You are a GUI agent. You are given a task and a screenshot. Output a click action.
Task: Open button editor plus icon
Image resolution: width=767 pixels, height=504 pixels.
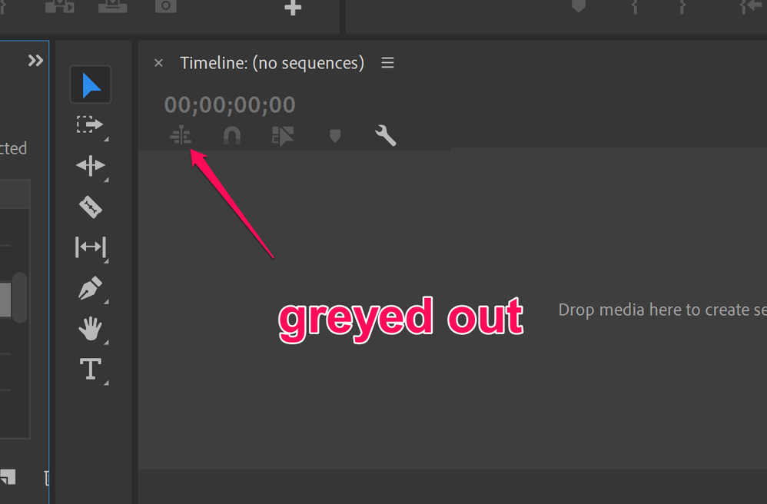(293, 8)
